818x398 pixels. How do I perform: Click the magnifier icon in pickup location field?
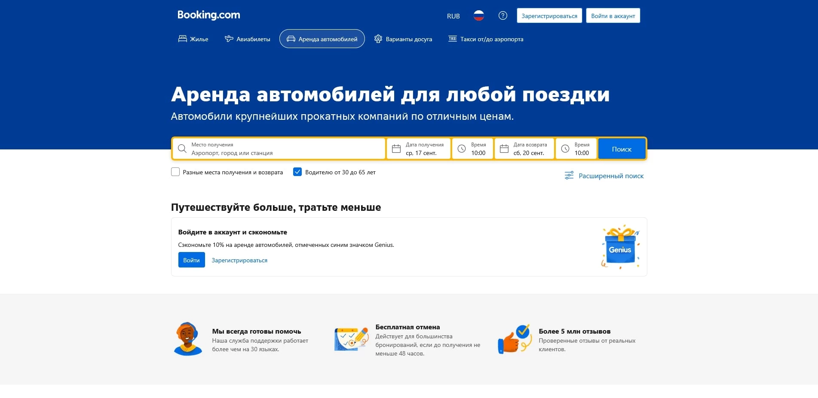tap(182, 149)
